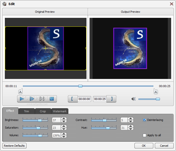
Task: Increase the Brightness value with up arrow
Action: coord(64,119)
